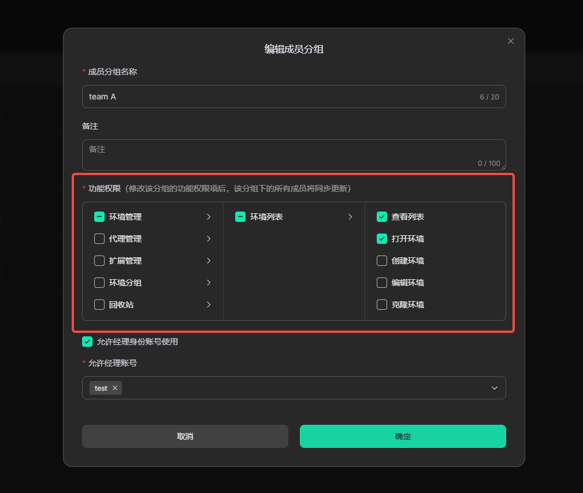Click the 取消 button
The image size is (583, 493).
pyautogui.click(x=185, y=436)
